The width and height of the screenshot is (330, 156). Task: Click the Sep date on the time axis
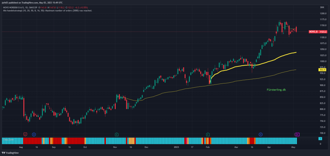(x=53, y=148)
